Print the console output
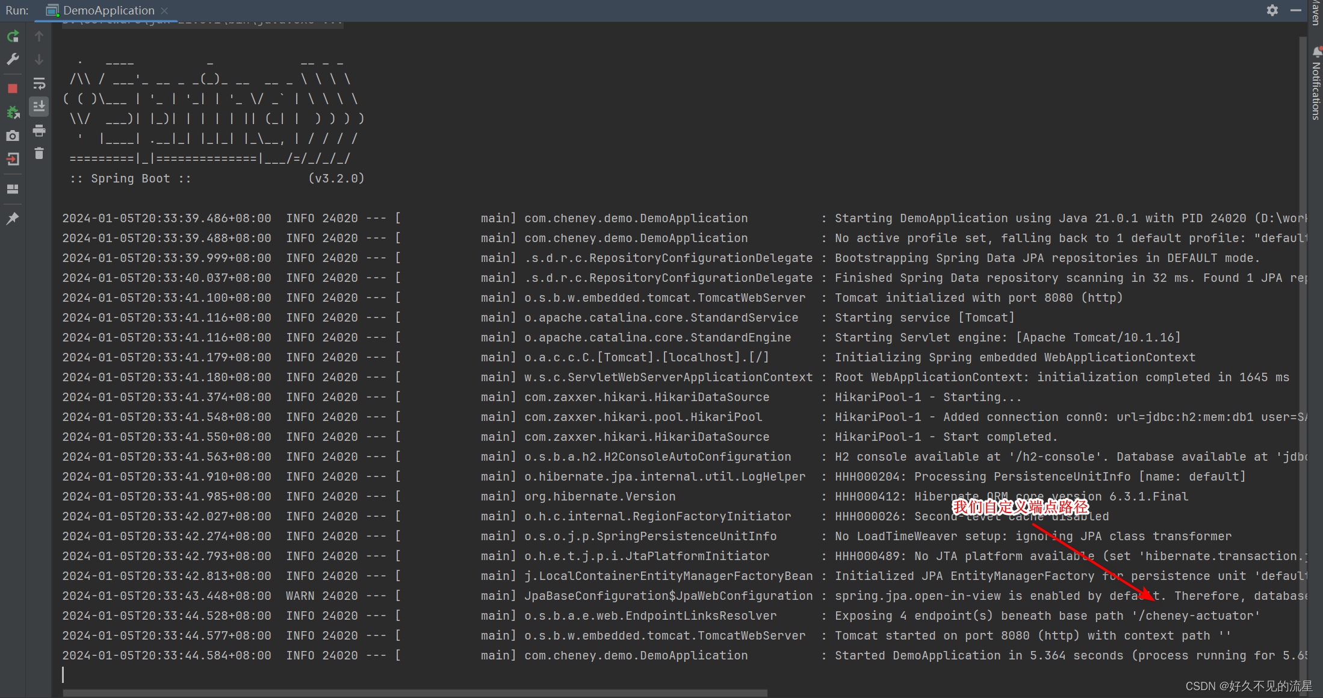This screenshot has width=1323, height=698. point(39,130)
